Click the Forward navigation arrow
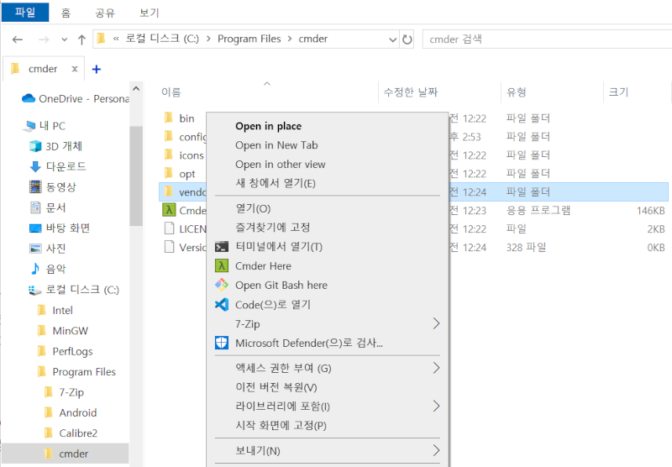Screen dimensions: 672x467 tap(44, 39)
